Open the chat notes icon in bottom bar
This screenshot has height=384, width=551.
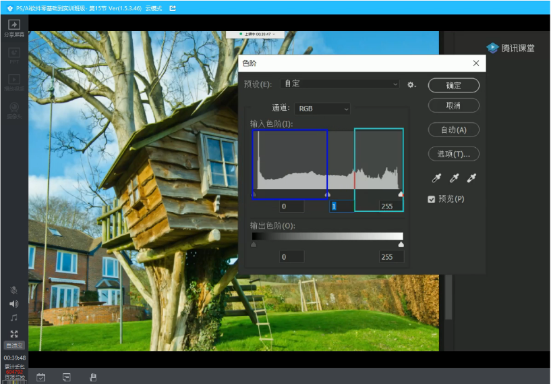point(66,377)
